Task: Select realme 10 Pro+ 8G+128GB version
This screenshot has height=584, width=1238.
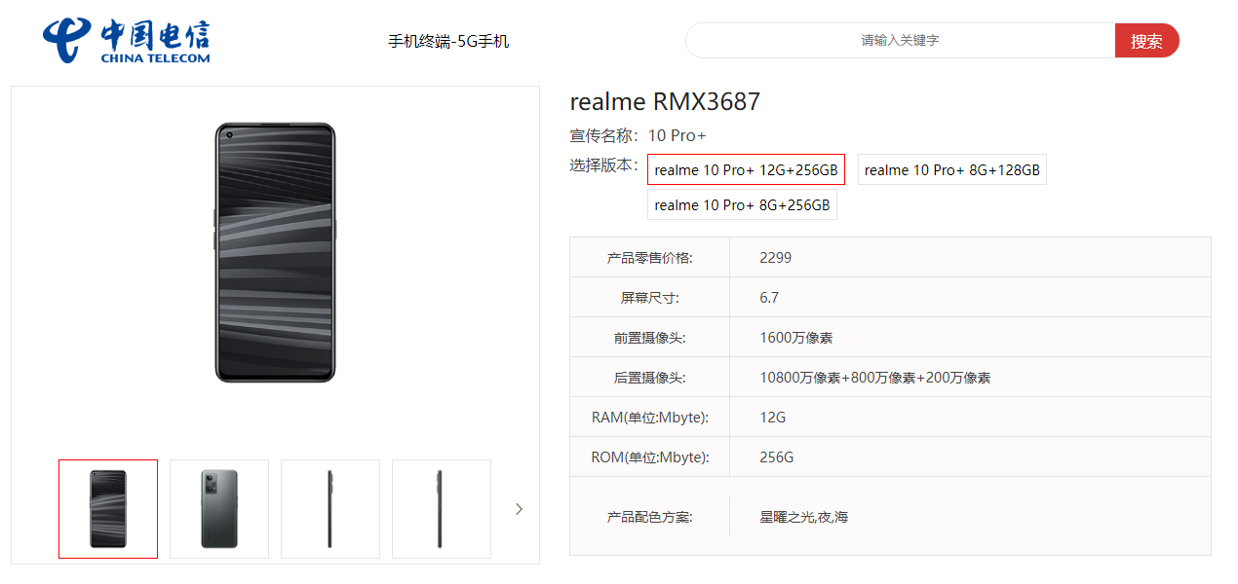Action: 952,169
